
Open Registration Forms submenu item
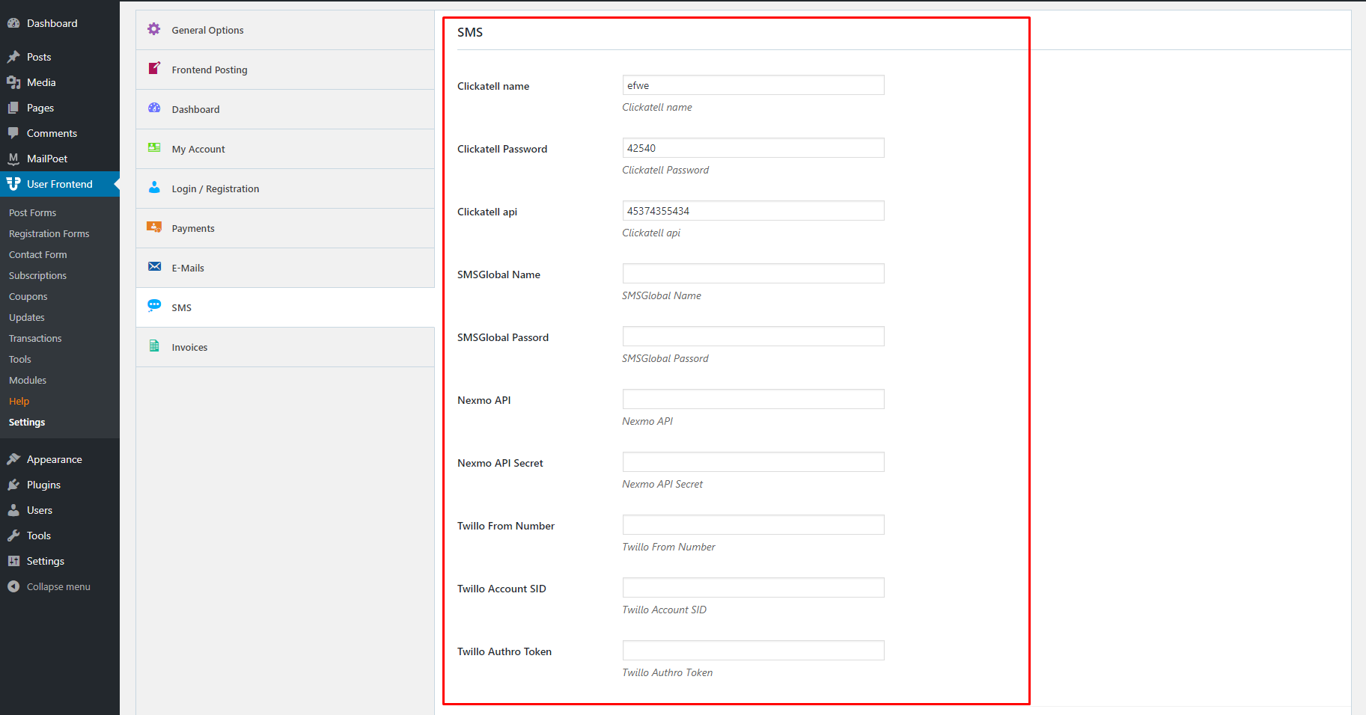pyautogui.click(x=49, y=233)
